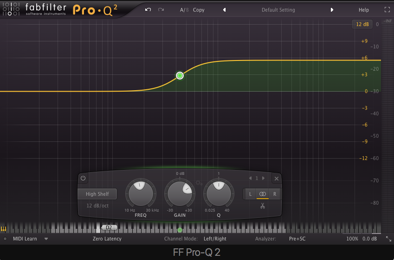This screenshot has width=394, height=260.
Task: Enable MIDI Learn
Action: point(25,239)
